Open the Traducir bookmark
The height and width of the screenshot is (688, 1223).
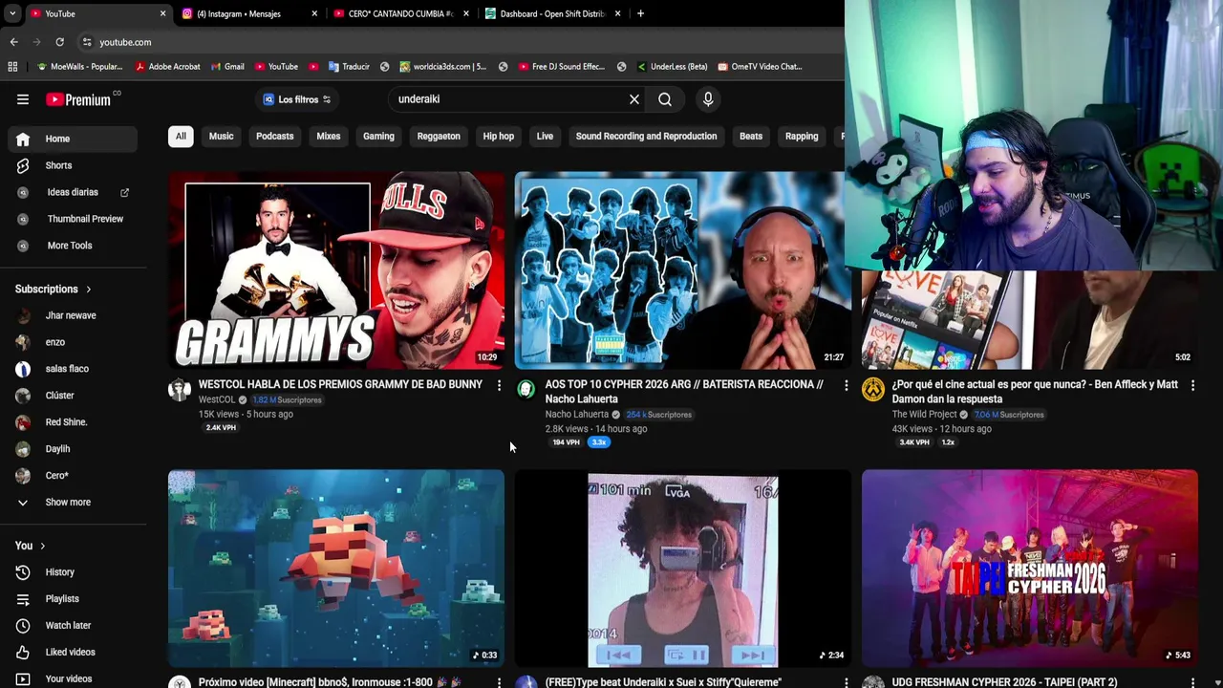click(x=349, y=67)
